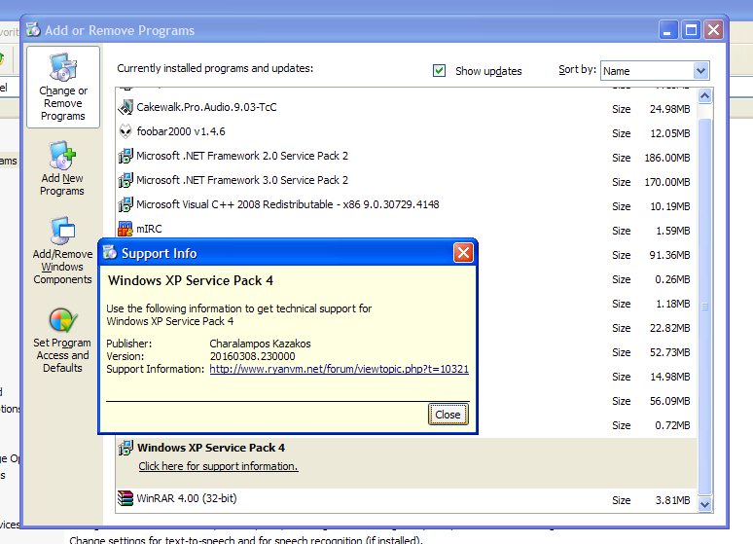Click the .NET Framework 2.0 installer icon
Image resolution: width=753 pixels, height=544 pixels.
(x=125, y=156)
